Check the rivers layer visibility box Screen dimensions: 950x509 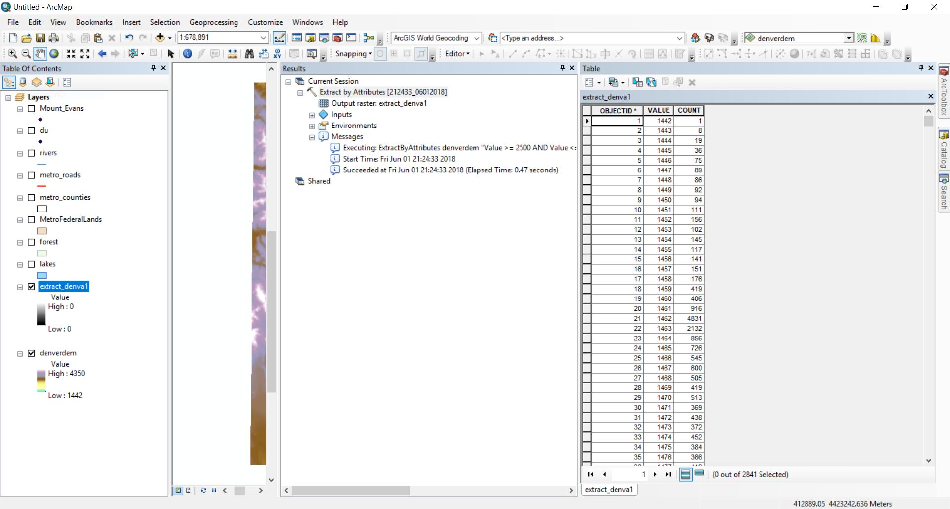coord(31,153)
